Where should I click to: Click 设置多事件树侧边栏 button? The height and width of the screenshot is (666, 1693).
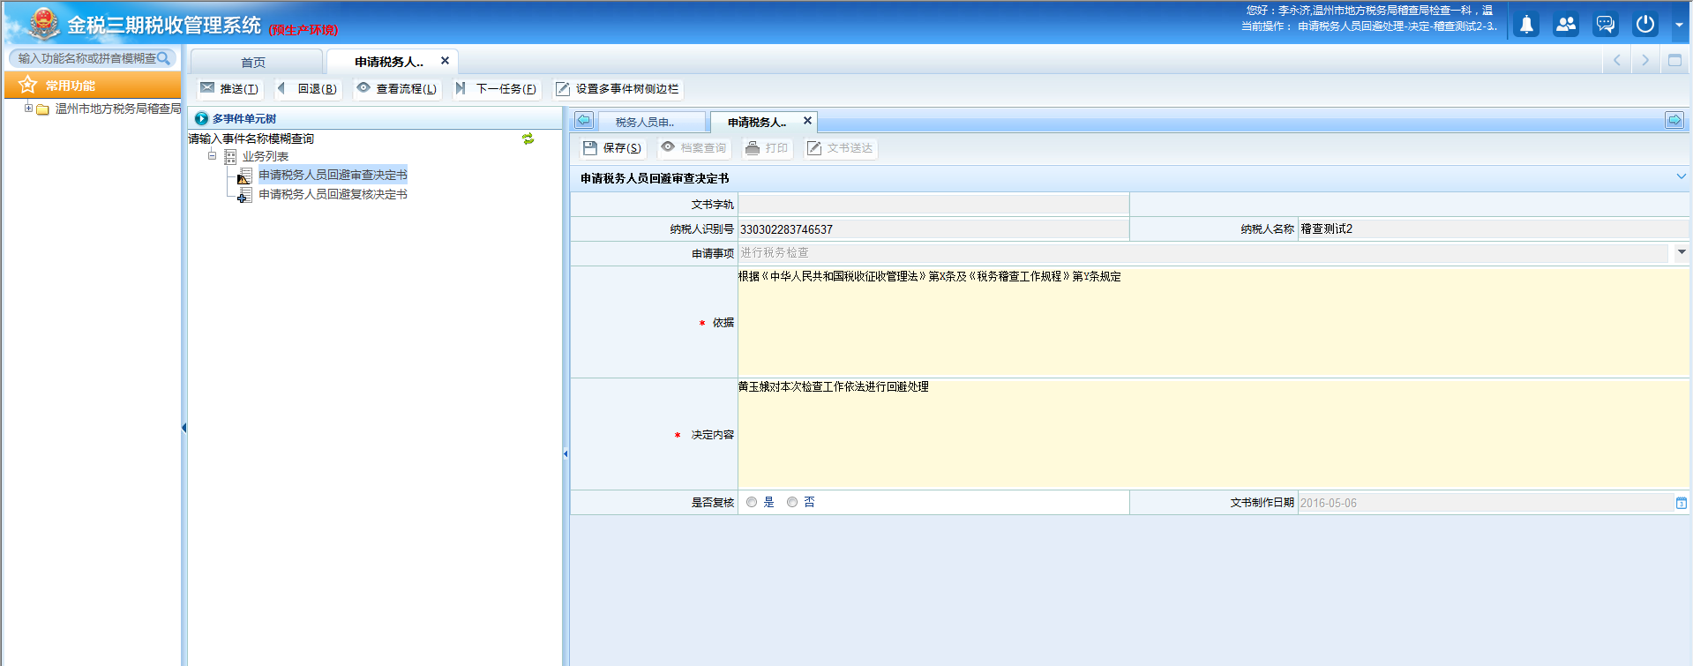pos(617,88)
